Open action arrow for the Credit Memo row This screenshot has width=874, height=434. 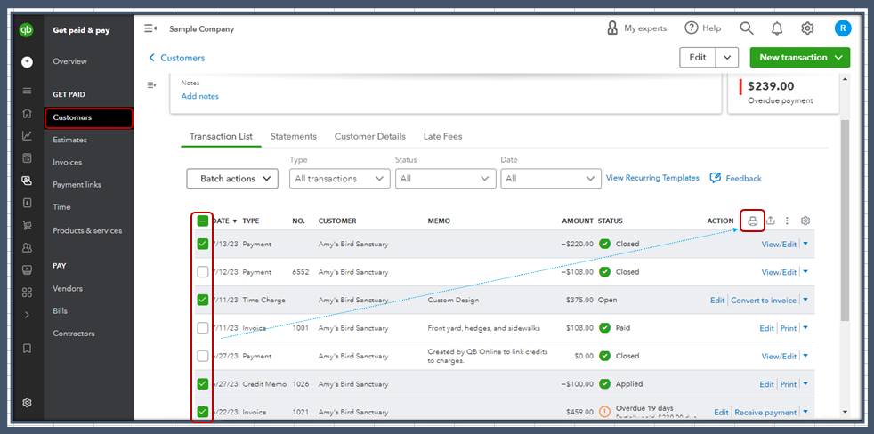coord(805,384)
